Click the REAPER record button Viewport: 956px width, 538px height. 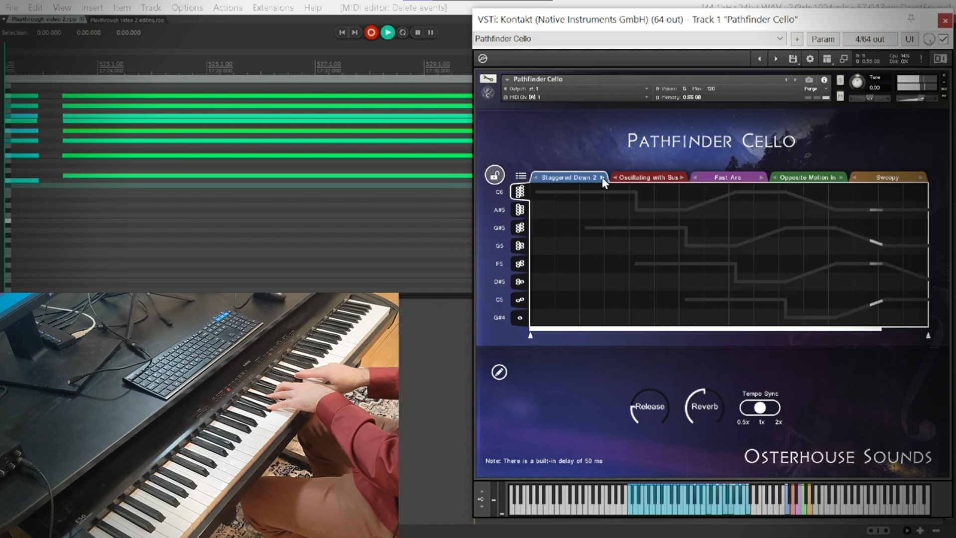pos(371,32)
